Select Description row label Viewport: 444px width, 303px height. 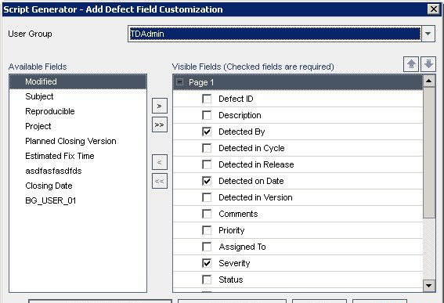[x=240, y=115]
